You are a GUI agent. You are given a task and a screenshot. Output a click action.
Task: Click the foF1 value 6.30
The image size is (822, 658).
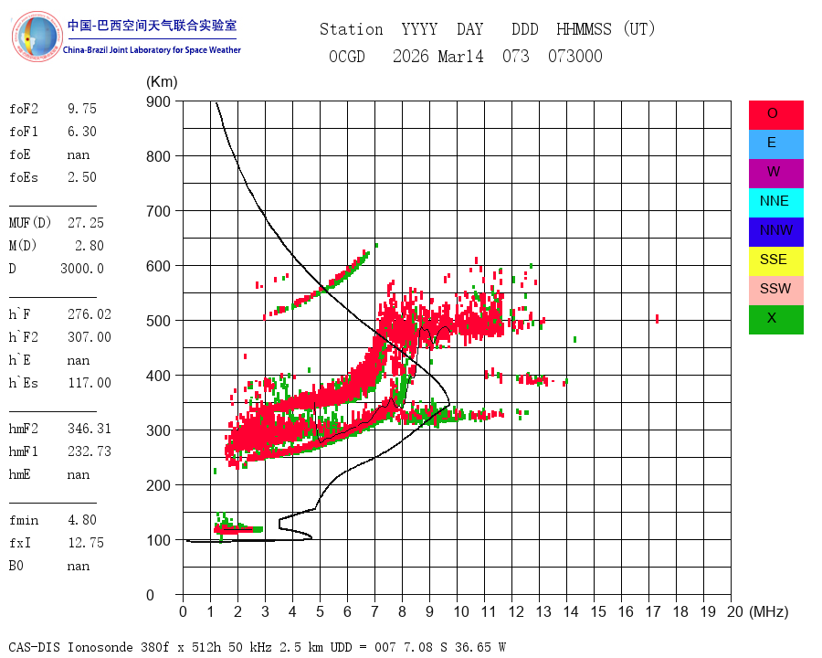pyautogui.click(x=82, y=132)
